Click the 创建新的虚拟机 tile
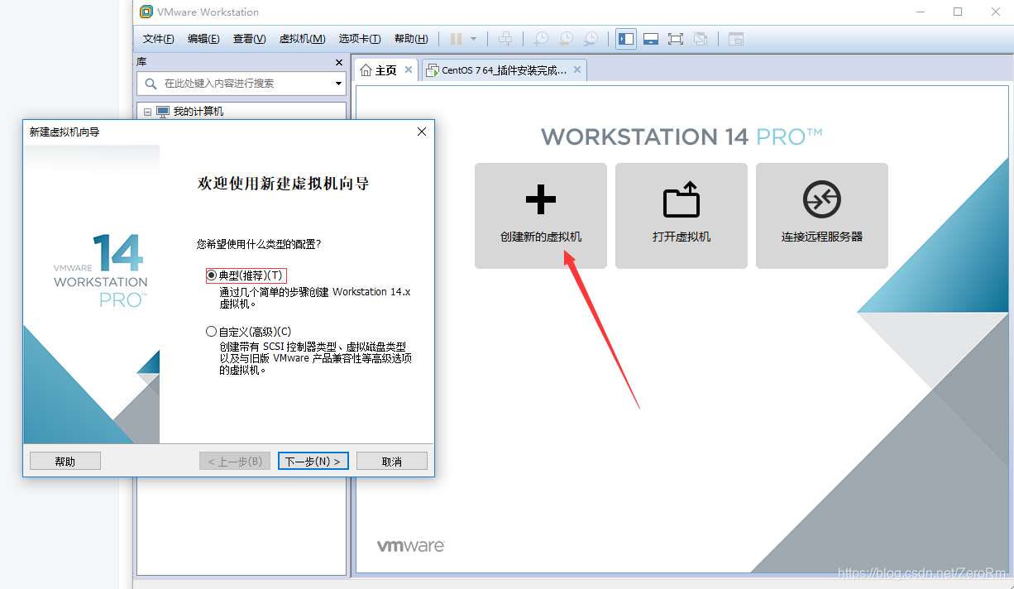 pyautogui.click(x=541, y=216)
